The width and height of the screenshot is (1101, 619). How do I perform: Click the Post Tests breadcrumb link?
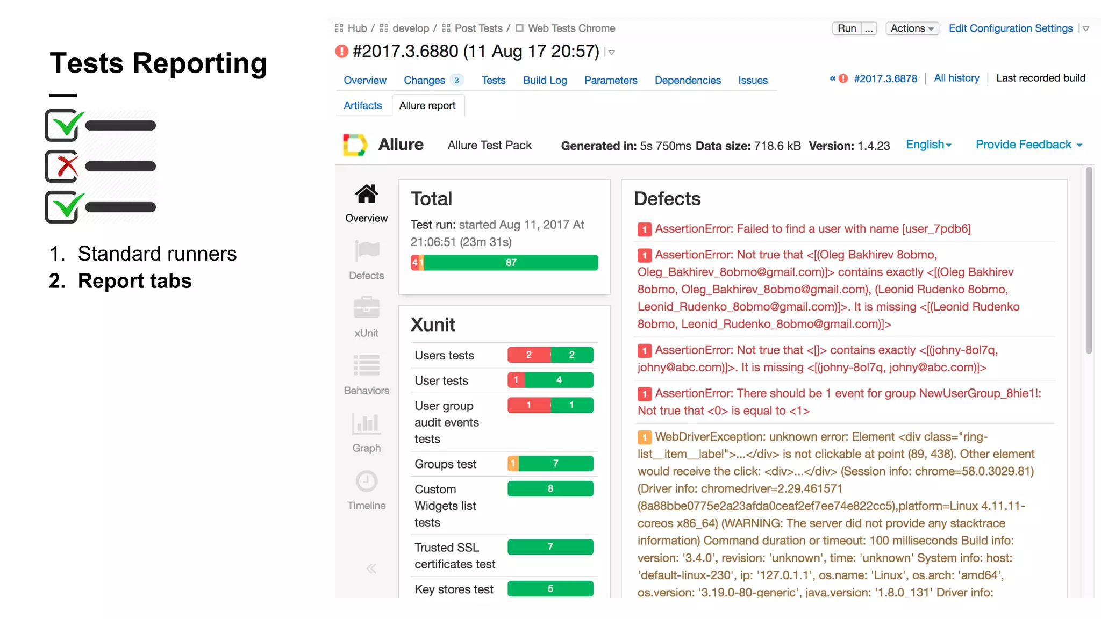click(x=478, y=28)
